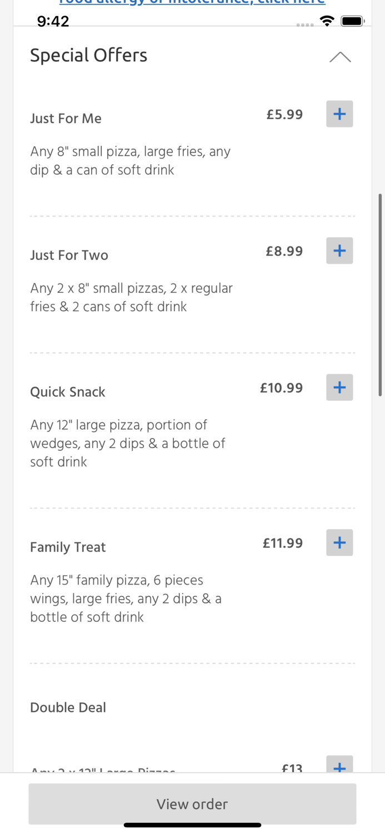Select the Special Offers heading

pyautogui.click(x=88, y=55)
